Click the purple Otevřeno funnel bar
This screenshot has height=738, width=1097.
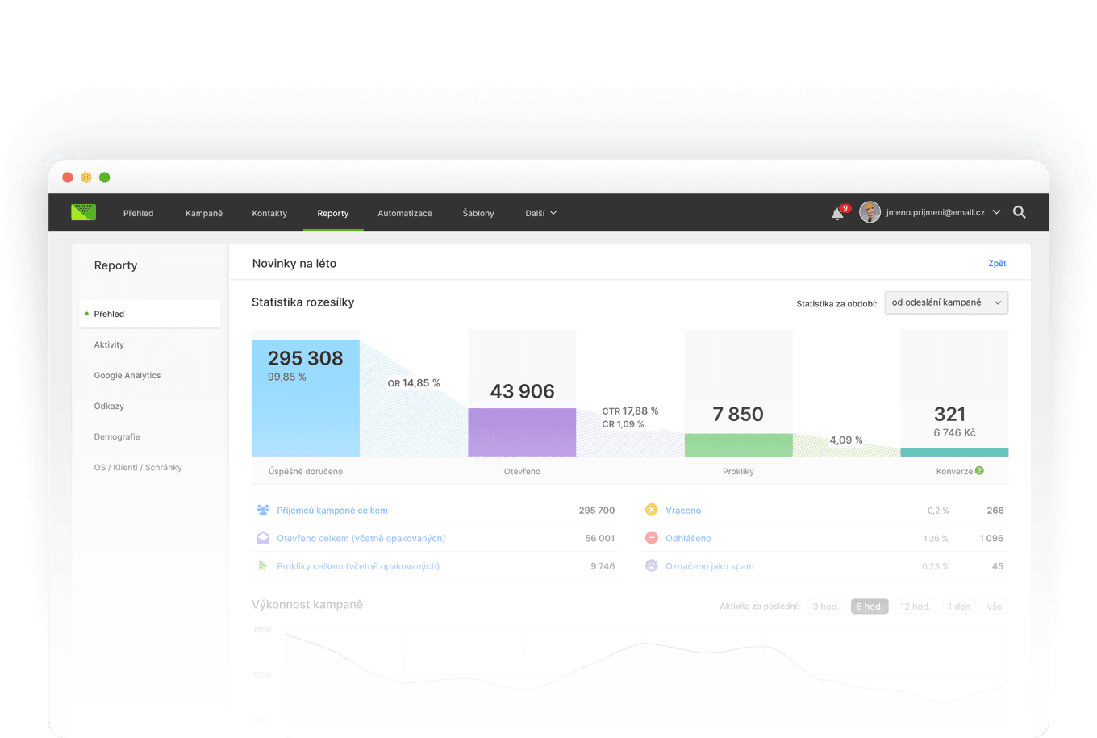point(522,432)
